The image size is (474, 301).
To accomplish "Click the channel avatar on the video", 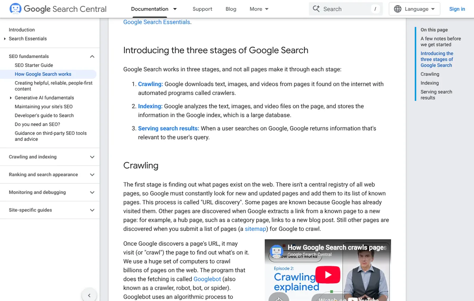I will [276, 251].
